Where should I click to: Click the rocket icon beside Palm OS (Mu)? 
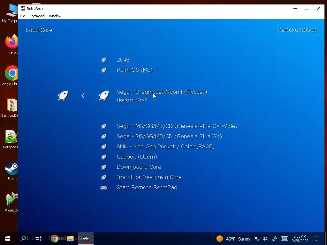[104, 70]
